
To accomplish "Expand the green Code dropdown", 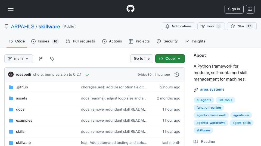I will pyautogui.click(x=170, y=59).
